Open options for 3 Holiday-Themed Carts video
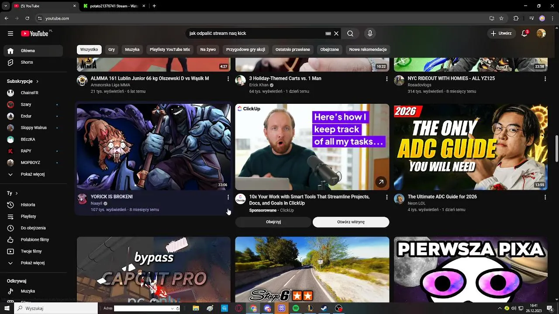 pyautogui.click(x=386, y=79)
